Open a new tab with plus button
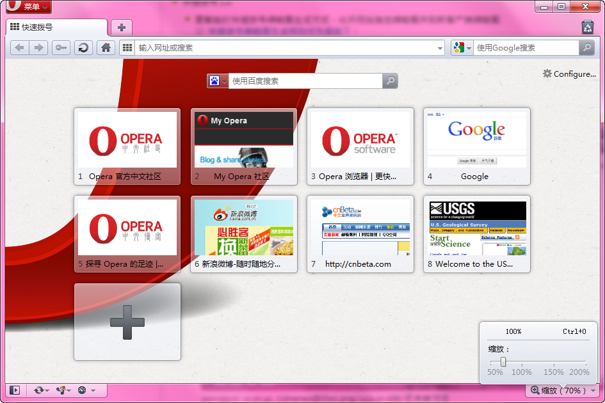This screenshot has width=605, height=403. 122,28
